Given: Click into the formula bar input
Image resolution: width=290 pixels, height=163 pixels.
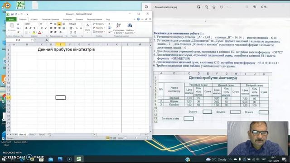Looking at the screenshot, I should pos(99,40).
